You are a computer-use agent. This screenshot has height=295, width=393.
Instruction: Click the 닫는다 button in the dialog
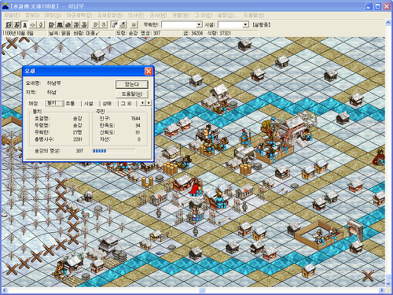point(132,84)
